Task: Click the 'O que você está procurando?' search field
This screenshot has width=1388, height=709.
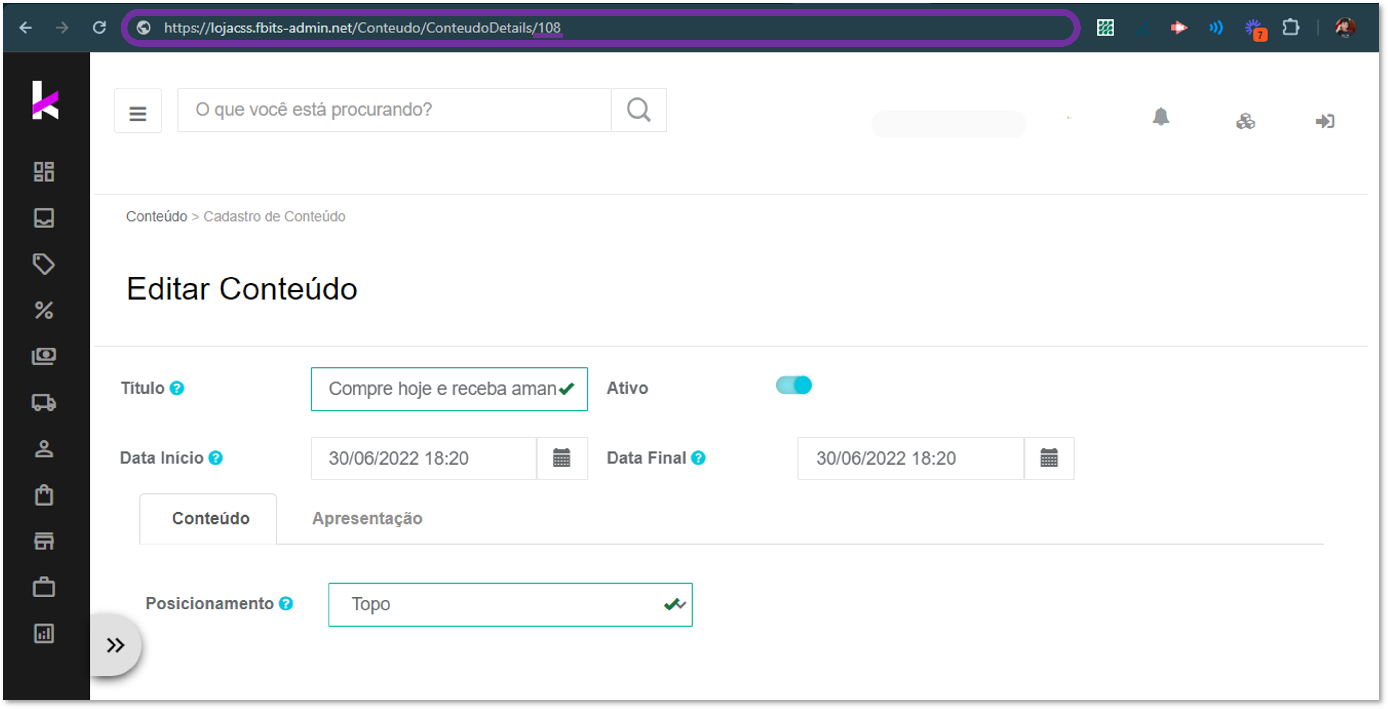Action: [394, 111]
